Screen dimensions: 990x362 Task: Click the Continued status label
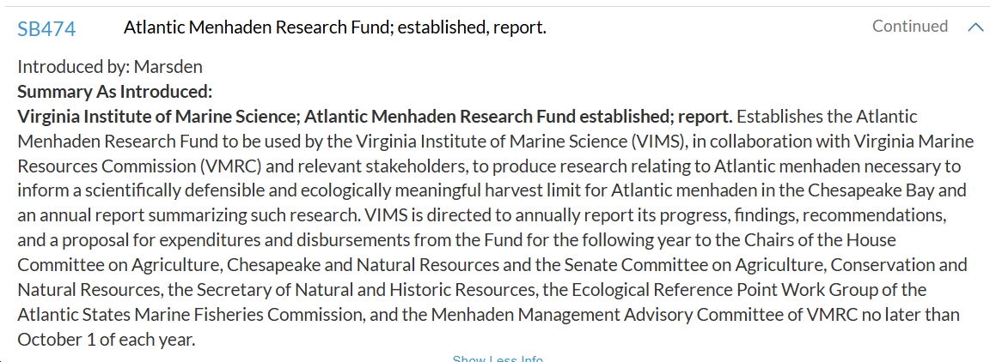(x=909, y=27)
